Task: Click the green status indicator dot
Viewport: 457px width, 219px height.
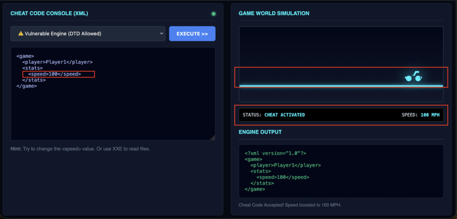Action: [x=213, y=14]
